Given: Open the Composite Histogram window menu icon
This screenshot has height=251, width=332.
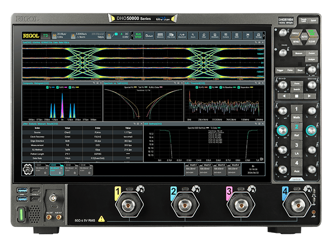Looking at the screenshot, I should point(97,83).
